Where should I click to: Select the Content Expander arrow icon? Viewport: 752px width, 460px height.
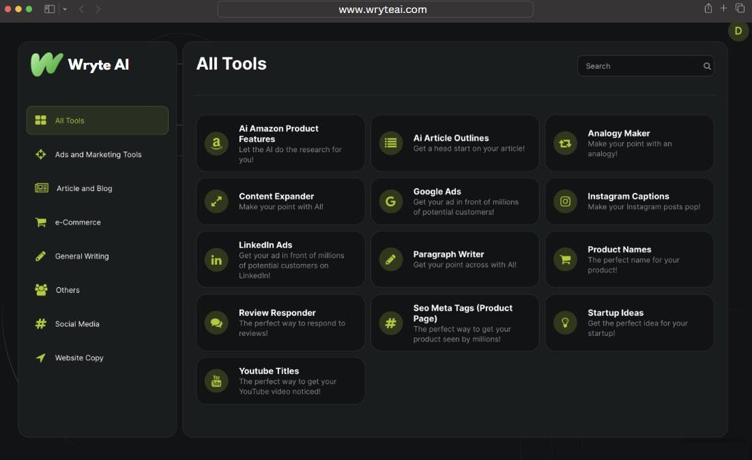216,201
